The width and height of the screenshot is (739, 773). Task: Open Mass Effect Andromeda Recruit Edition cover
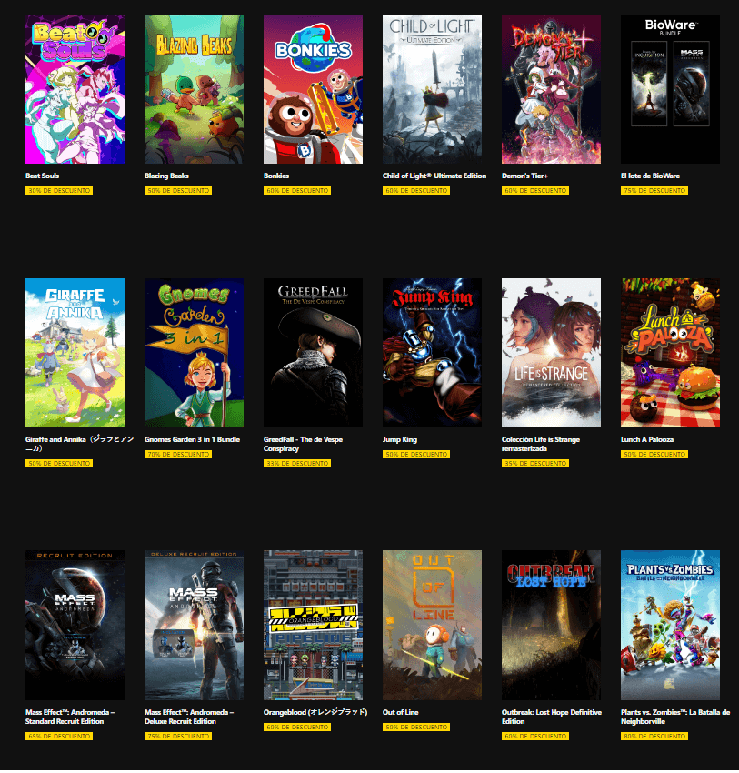point(75,625)
